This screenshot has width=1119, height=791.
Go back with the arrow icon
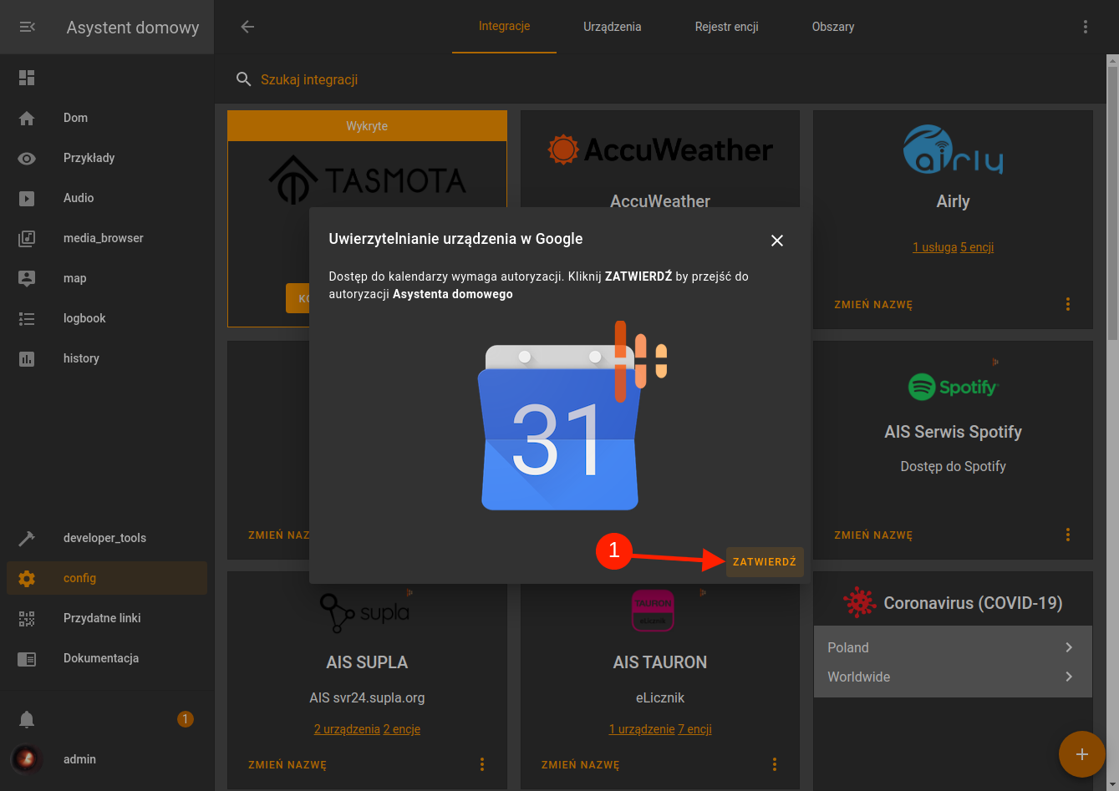[x=247, y=27]
